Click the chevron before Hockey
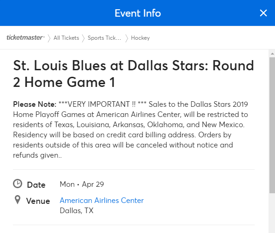 127,38
